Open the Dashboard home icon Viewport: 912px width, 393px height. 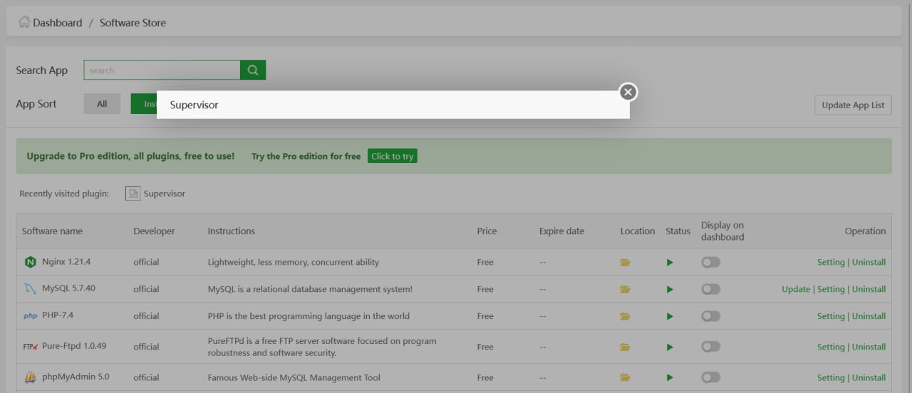[24, 22]
